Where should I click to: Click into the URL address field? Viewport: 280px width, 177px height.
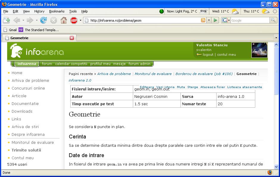[145, 20]
